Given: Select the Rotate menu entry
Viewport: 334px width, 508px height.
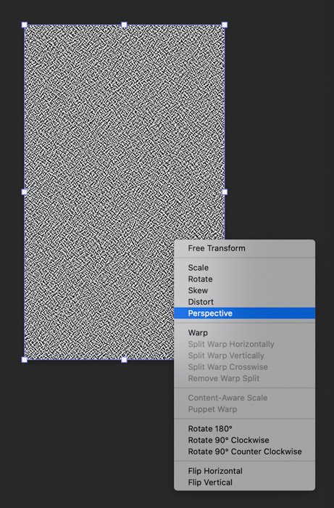Looking at the screenshot, I should [244, 279].
